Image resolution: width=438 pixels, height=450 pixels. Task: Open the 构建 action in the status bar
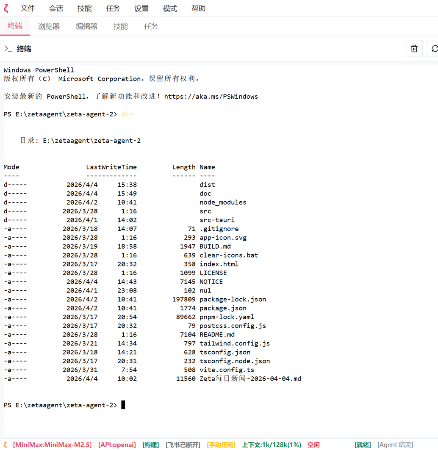pyautogui.click(x=150, y=444)
